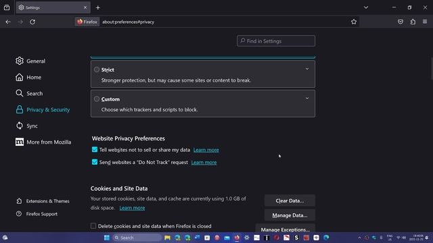The height and width of the screenshot is (243, 433).
Task: Click the Clear Data button
Action: tap(290, 200)
